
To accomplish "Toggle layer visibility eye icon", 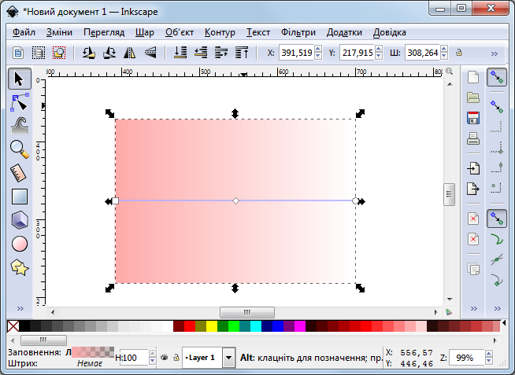I will click(x=165, y=358).
